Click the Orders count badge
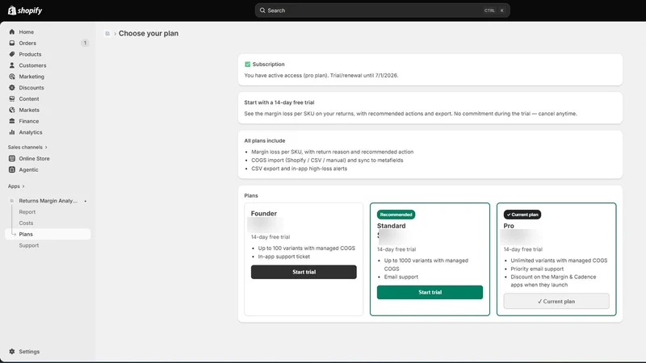This screenshot has width=646, height=363. click(85, 43)
